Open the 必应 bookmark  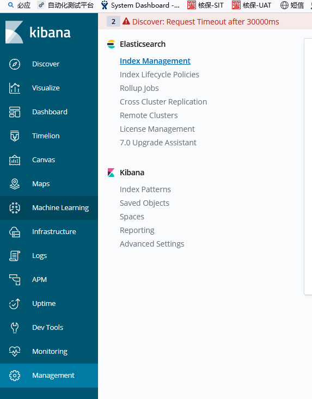tap(20, 5)
